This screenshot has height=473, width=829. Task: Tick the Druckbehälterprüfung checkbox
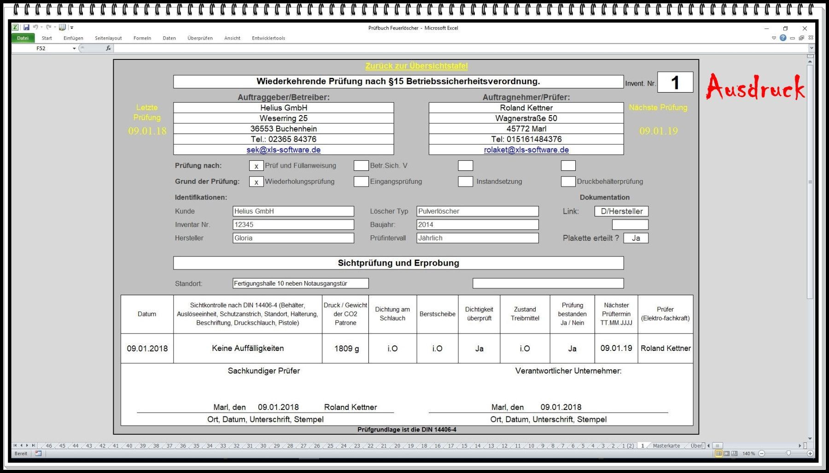tap(568, 181)
